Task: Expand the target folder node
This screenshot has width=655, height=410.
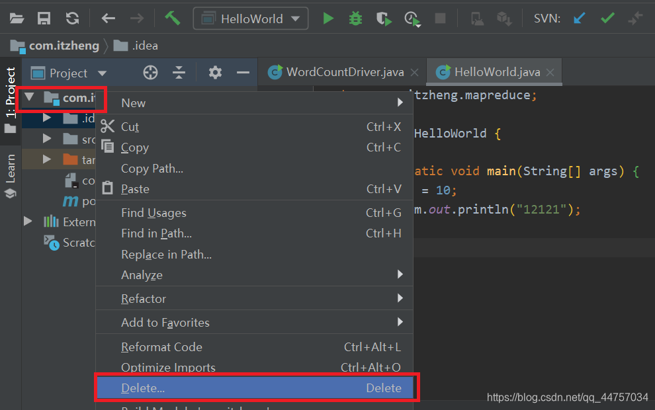Action: coord(47,159)
